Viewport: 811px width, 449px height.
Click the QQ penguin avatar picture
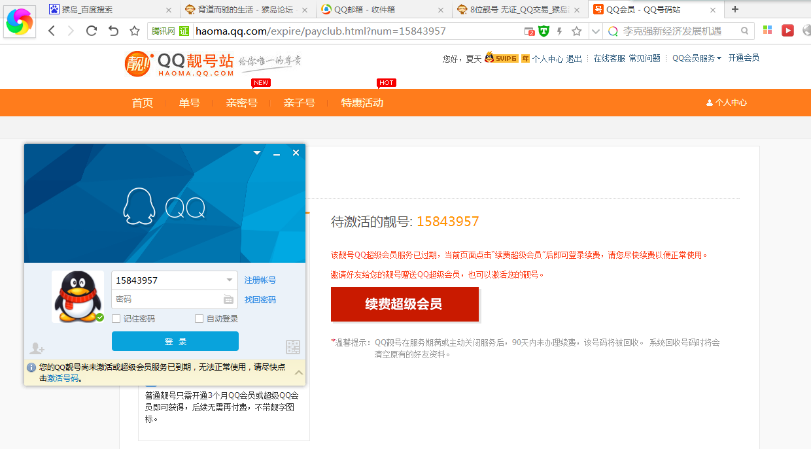pyautogui.click(x=78, y=296)
